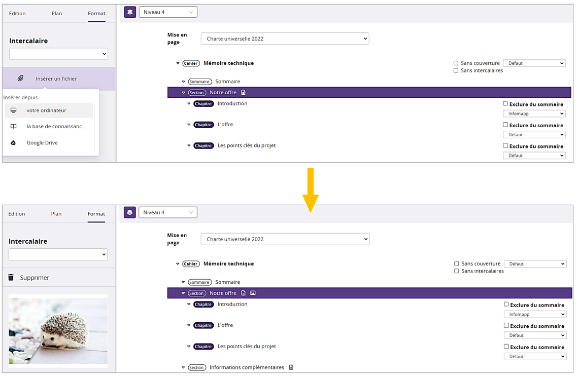This screenshot has height=378, width=579.
Task: Choose the Google Drive text option
Action: [42, 143]
